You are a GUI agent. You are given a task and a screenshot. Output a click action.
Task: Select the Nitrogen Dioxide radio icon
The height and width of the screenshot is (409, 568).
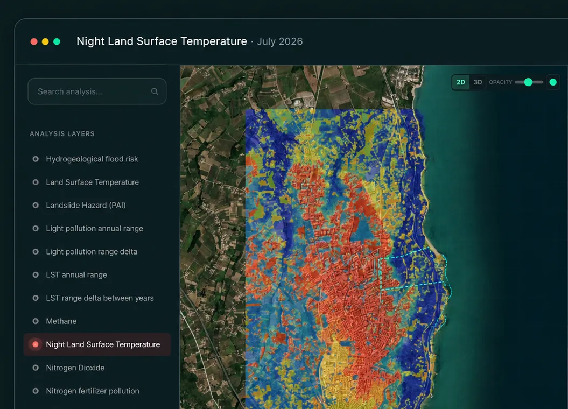[36, 368]
